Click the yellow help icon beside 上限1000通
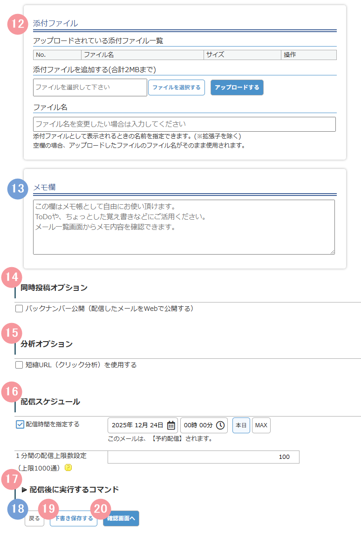Image resolution: width=361 pixels, height=538 pixels. (68, 467)
